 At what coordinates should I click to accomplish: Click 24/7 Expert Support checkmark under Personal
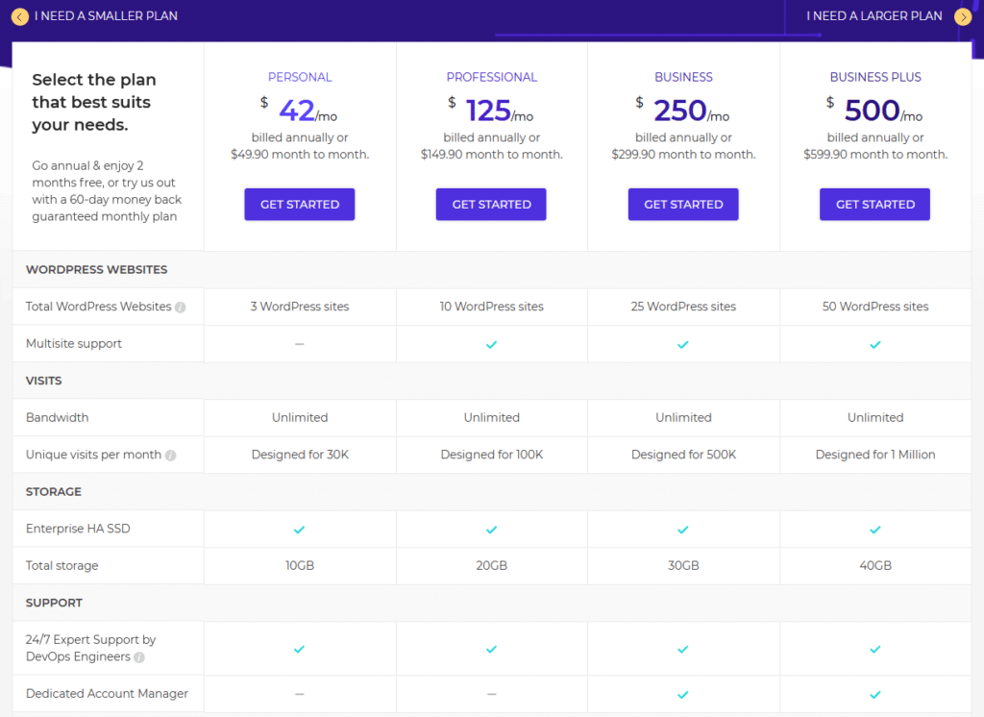[300, 649]
